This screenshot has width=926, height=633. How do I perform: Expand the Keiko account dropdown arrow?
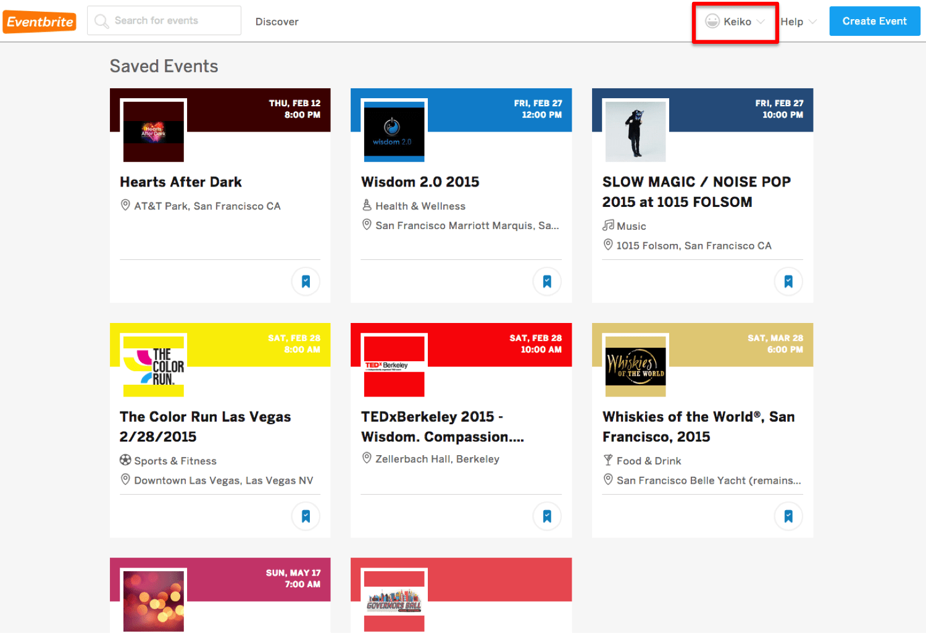coord(761,22)
